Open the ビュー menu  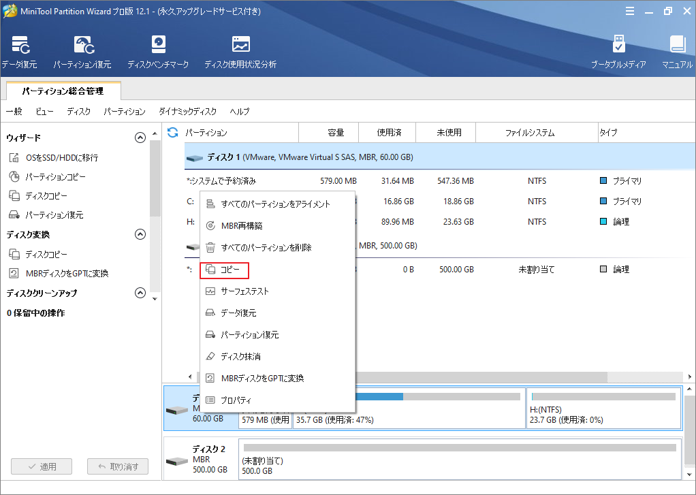point(44,112)
